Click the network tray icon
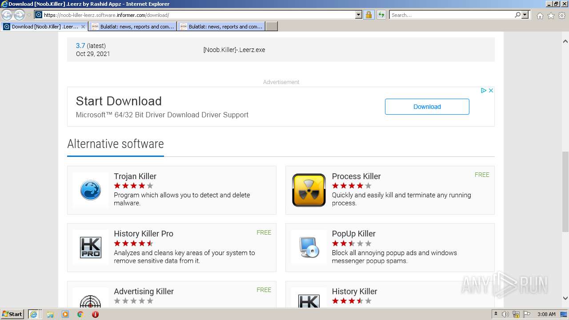The image size is (569, 320). coord(516,314)
